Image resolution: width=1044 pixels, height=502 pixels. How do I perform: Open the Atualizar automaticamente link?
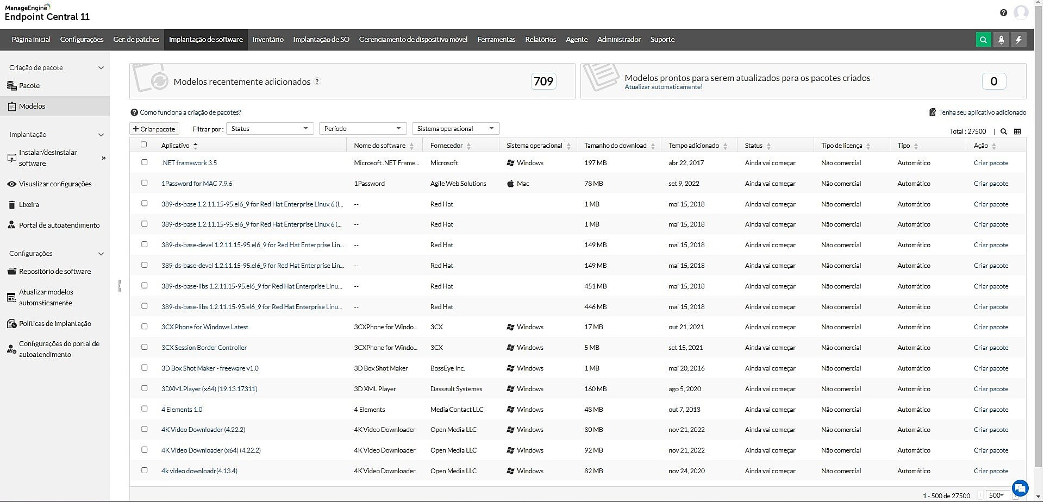(663, 87)
